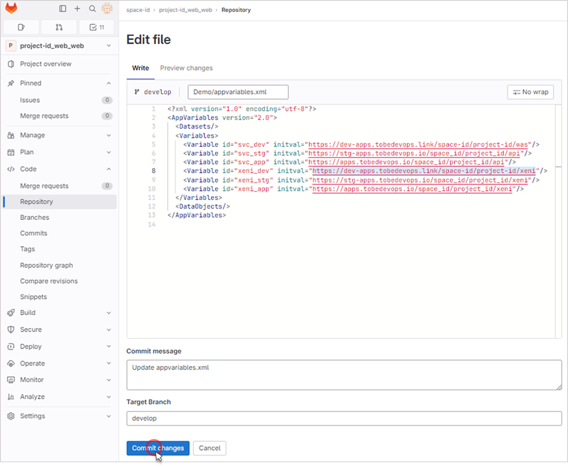
Task: Open the user avatar menu
Action: pyautogui.click(x=107, y=8)
